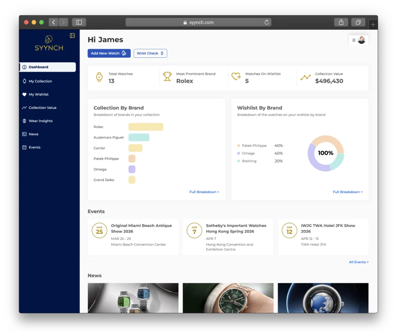Click the Wrist Check button
This screenshot has width=397, height=336.
150,53
